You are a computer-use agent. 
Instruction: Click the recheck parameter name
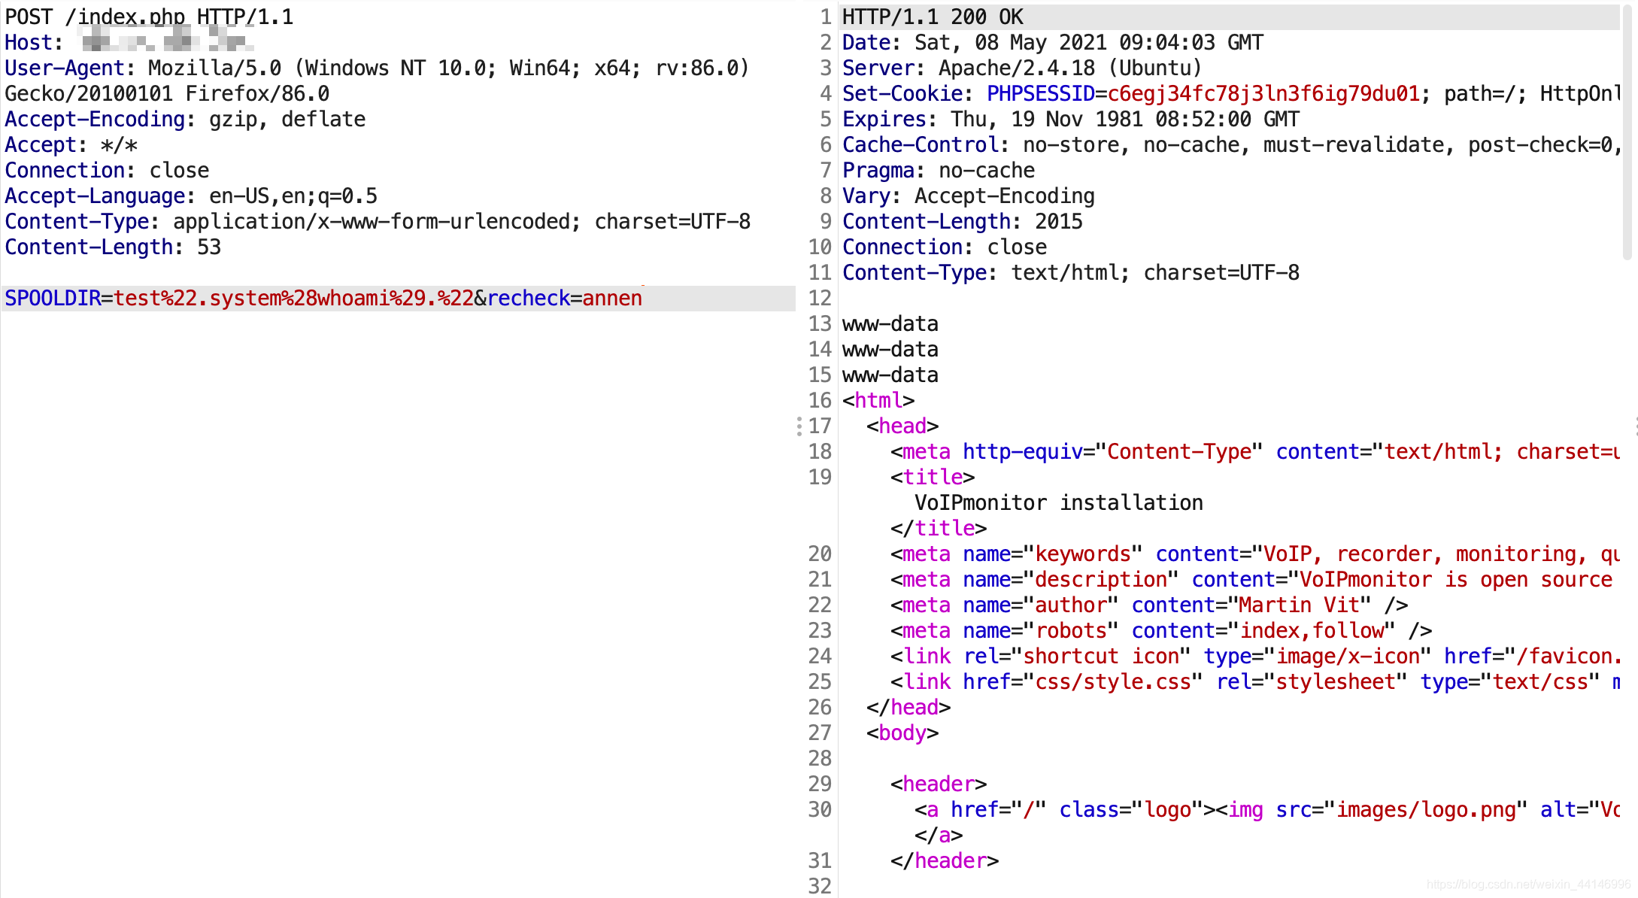pos(529,298)
